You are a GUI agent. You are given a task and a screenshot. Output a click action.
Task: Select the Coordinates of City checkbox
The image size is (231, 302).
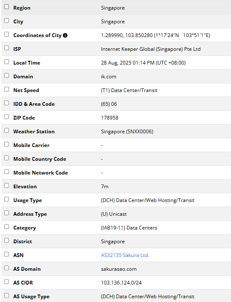(7, 34)
